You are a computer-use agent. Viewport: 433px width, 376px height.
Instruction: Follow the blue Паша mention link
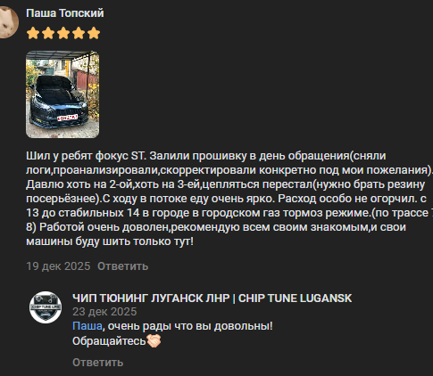[x=87, y=326]
